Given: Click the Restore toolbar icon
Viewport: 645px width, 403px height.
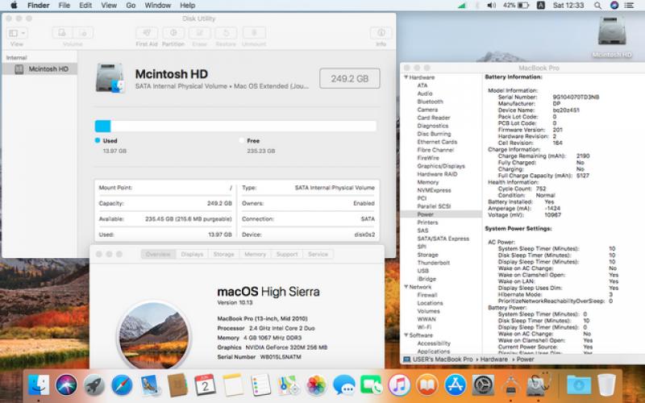Looking at the screenshot, I should tap(226, 33).
